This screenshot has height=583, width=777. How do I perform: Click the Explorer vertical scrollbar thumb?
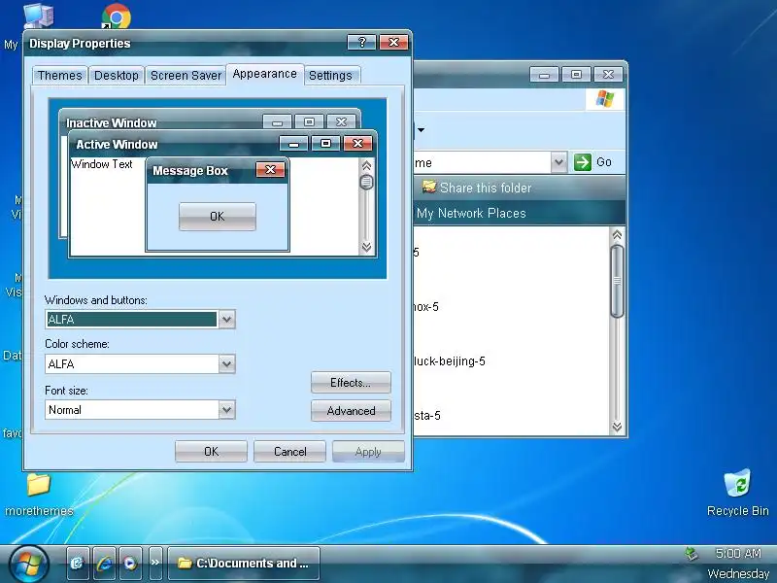pos(617,281)
